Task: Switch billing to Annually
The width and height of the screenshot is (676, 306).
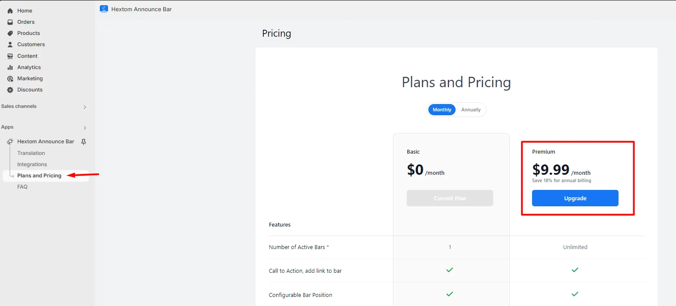Action: point(471,110)
